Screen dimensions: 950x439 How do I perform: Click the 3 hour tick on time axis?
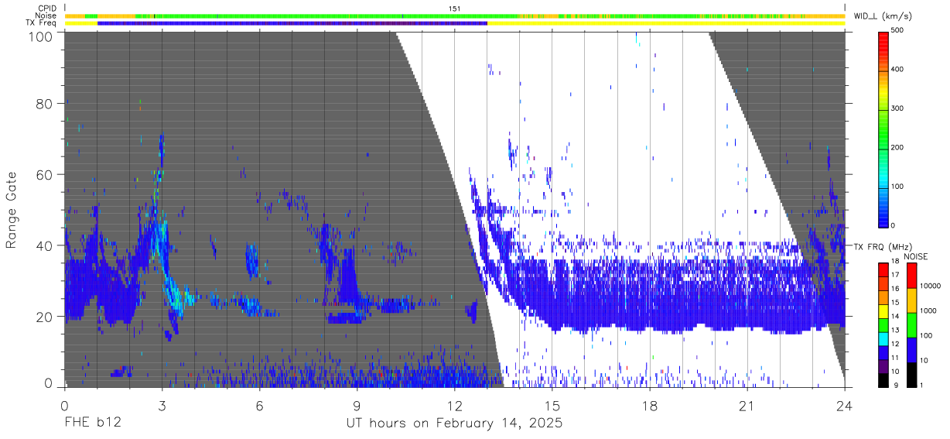point(162,406)
